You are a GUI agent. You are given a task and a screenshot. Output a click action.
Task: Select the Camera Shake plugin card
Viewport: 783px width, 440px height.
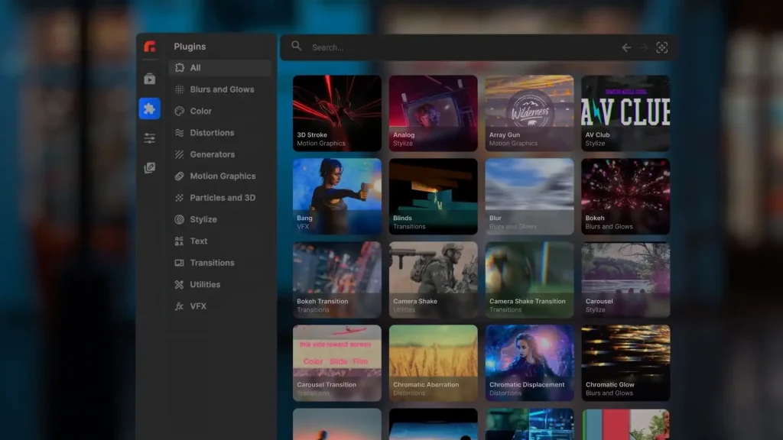point(433,280)
